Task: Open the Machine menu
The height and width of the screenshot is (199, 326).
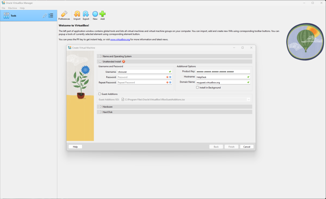Action: pos(13,8)
